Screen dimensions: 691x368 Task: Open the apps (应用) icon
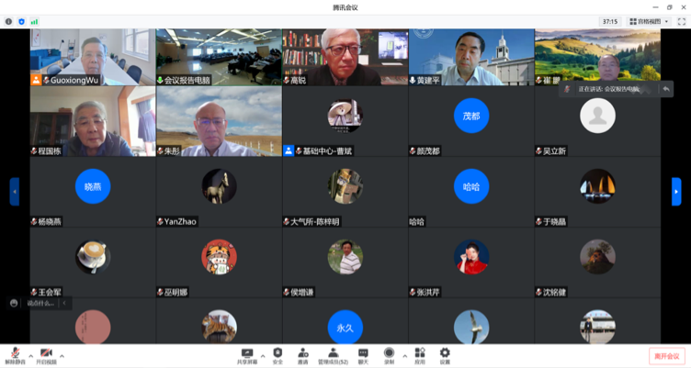420,353
